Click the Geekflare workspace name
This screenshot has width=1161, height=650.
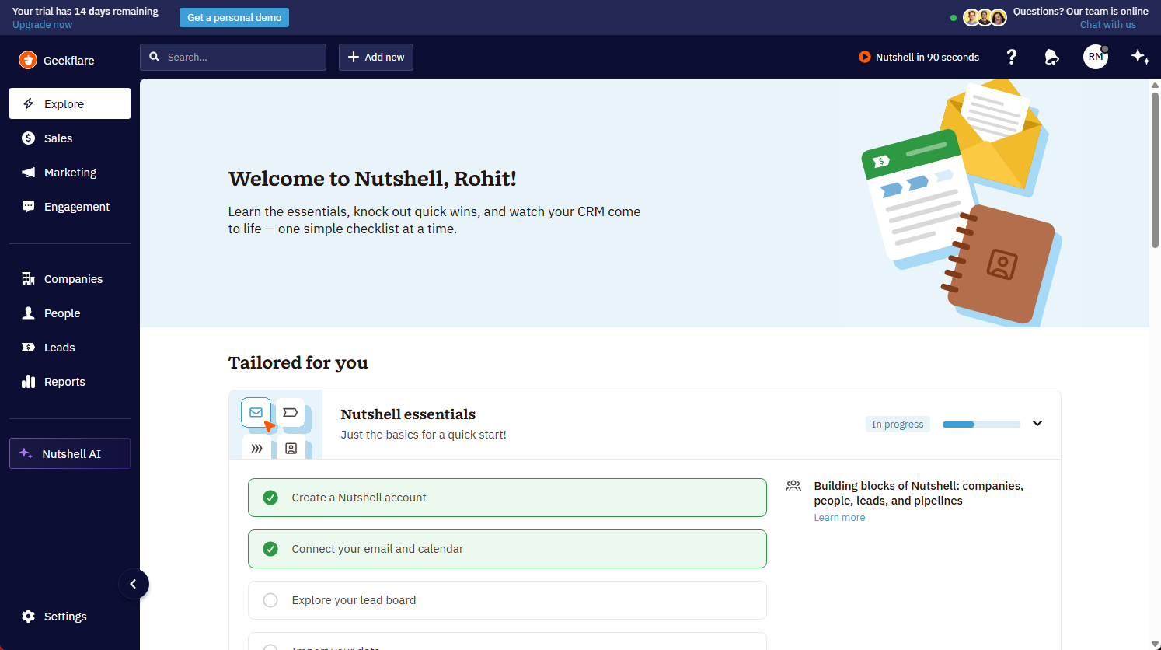[69, 60]
